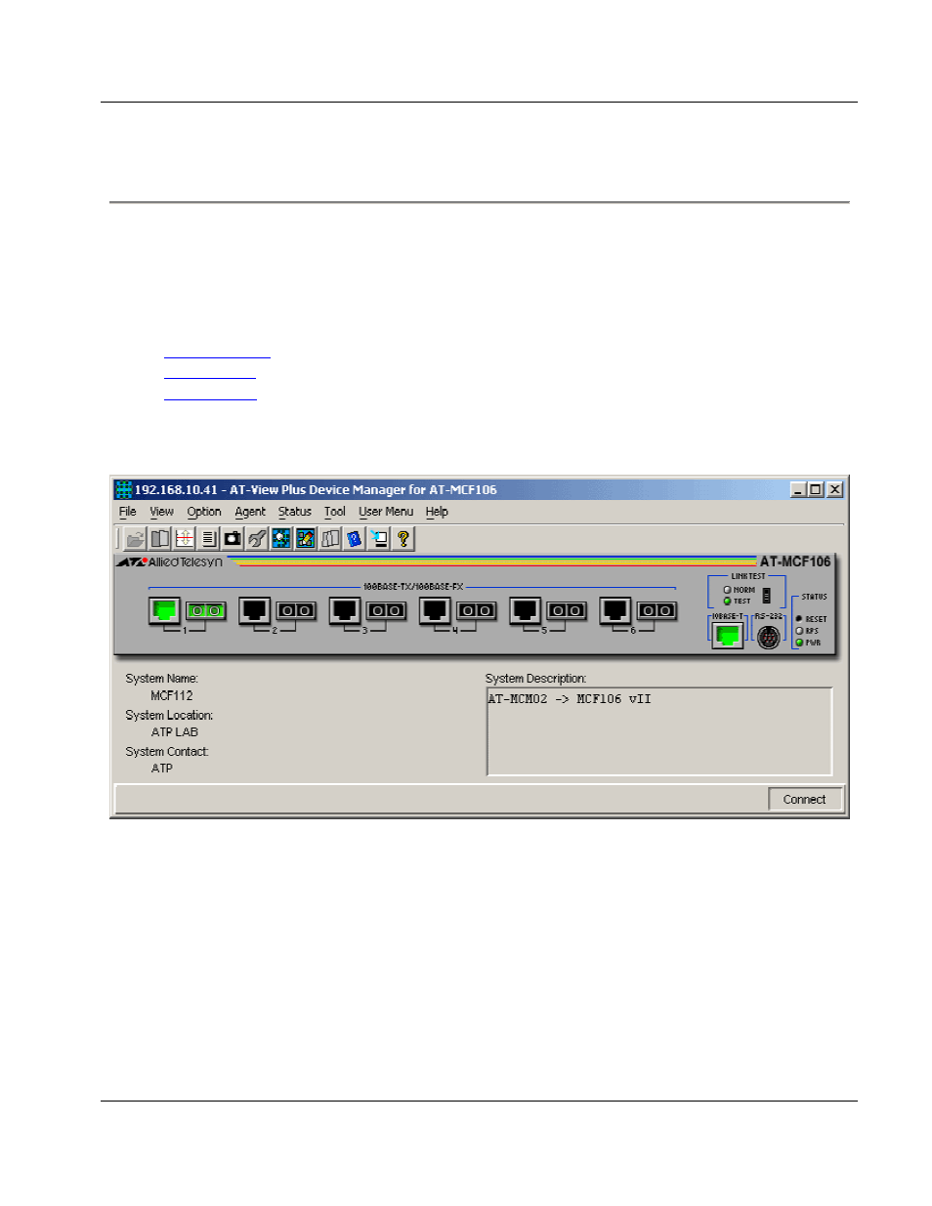Select the fiber port 5
932x1206 pixels.
click(x=567, y=611)
